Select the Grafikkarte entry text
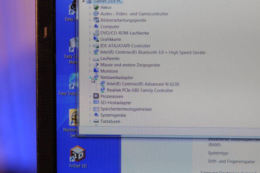260x173 pixels. click(x=111, y=39)
